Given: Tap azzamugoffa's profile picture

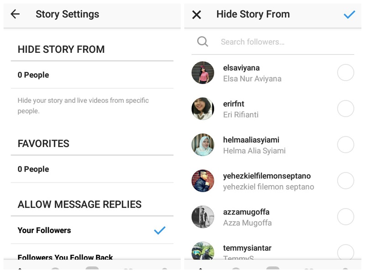Looking at the screenshot, I should tap(203, 217).
